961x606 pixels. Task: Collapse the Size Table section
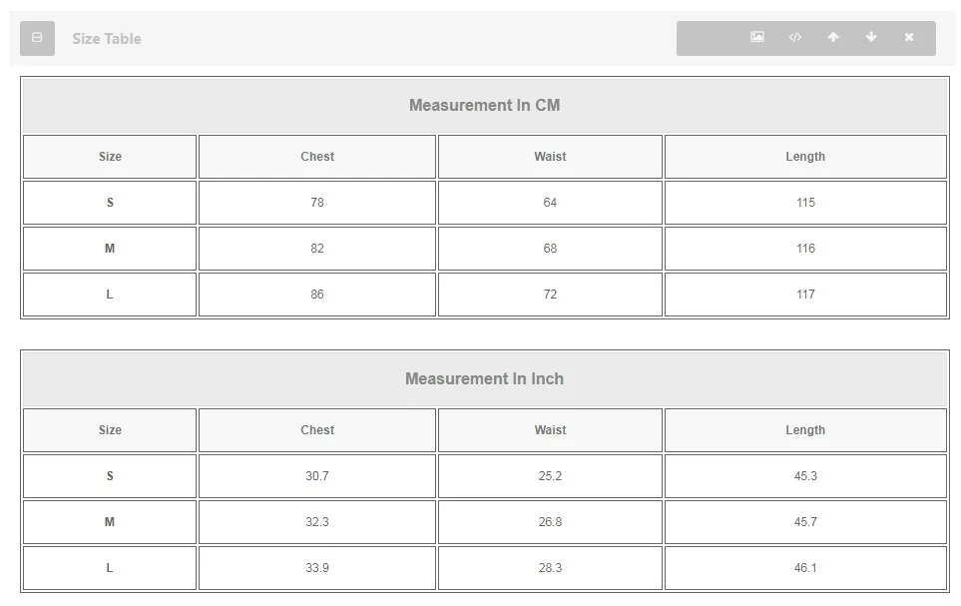[x=37, y=38]
